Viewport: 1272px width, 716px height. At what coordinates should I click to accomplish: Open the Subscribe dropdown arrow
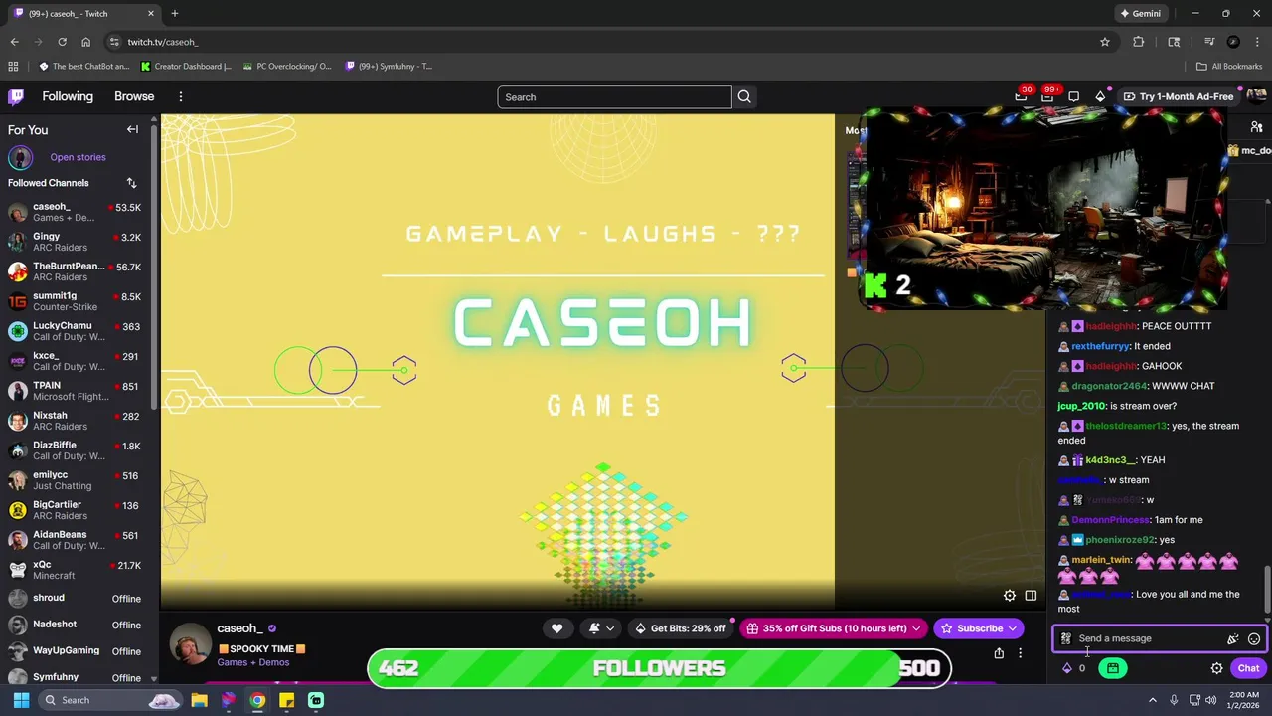[x=1012, y=628]
